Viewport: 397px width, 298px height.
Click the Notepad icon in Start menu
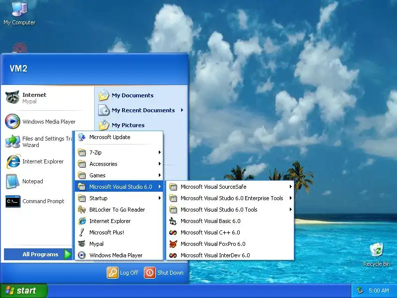[x=12, y=181]
